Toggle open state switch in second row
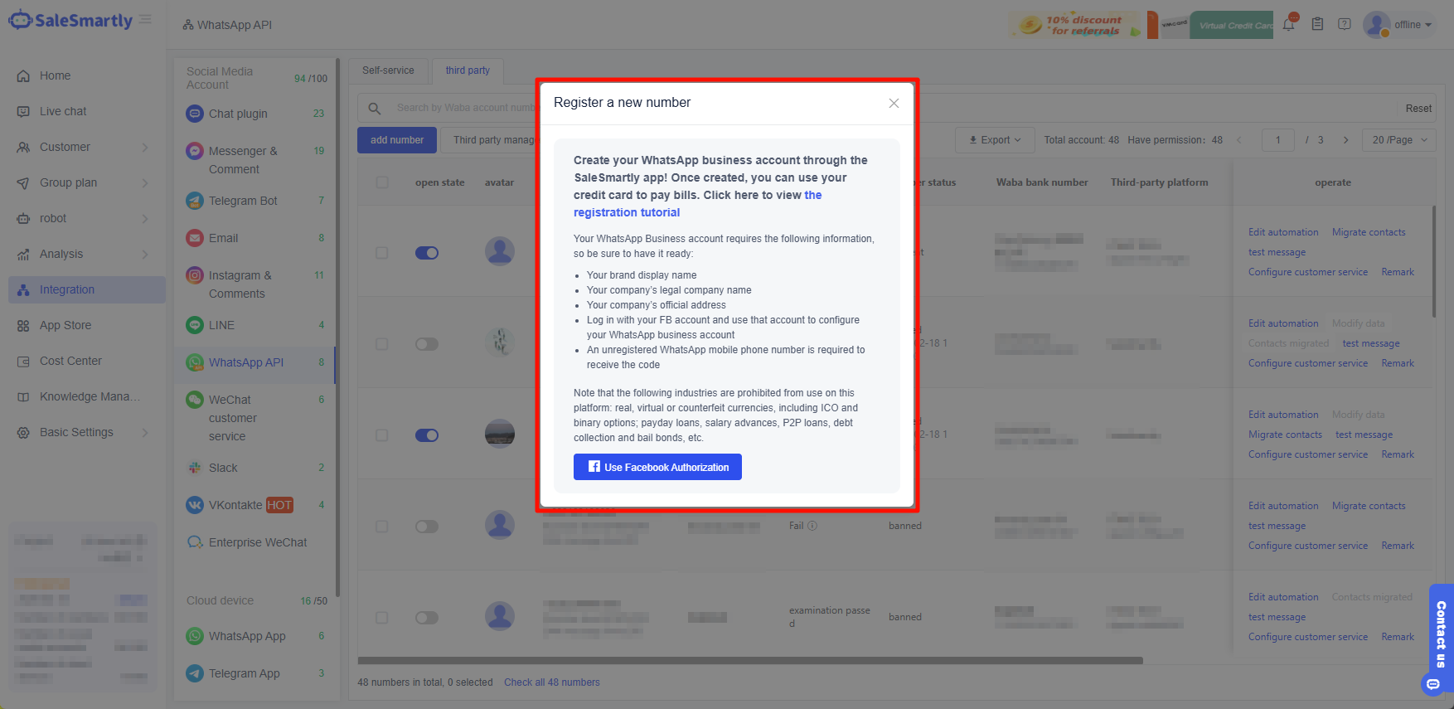Image resolution: width=1454 pixels, height=709 pixels. pyautogui.click(x=427, y=344)
